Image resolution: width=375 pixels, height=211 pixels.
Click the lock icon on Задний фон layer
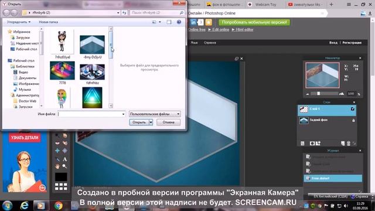pyautogui.click(x=353, y=120)
